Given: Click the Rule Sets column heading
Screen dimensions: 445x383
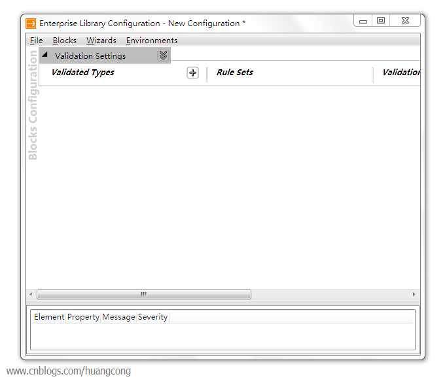Looking at the screenshot, I should tap(235, 73).
